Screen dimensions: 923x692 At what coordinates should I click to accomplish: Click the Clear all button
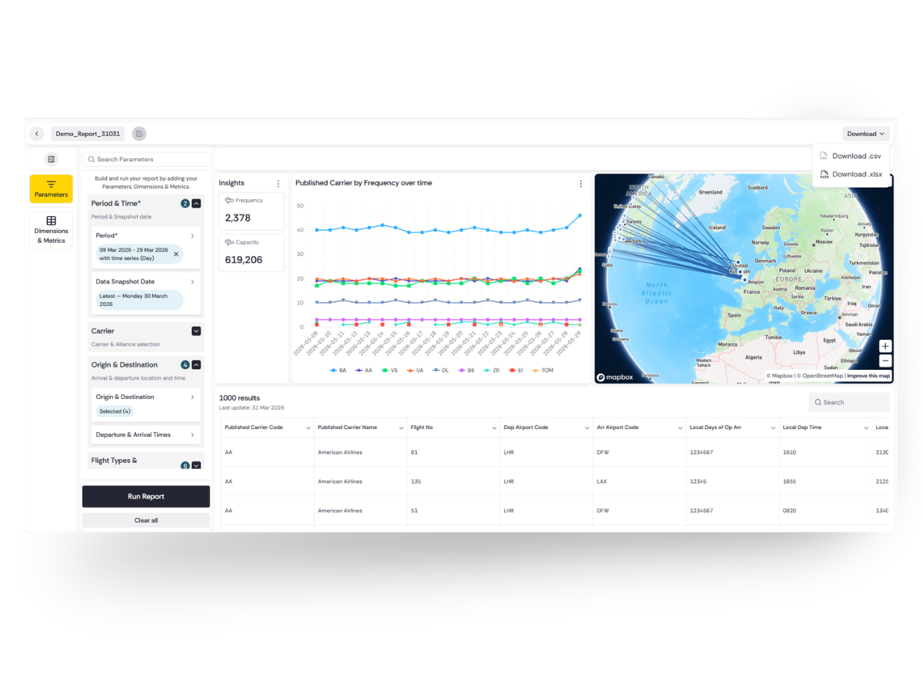point(146,521)
